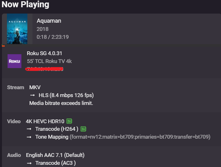Viewport: 221px width, 167px height.
Task: Click the Media bitrate exceeds limit message
Action: (x=61, y=103)
